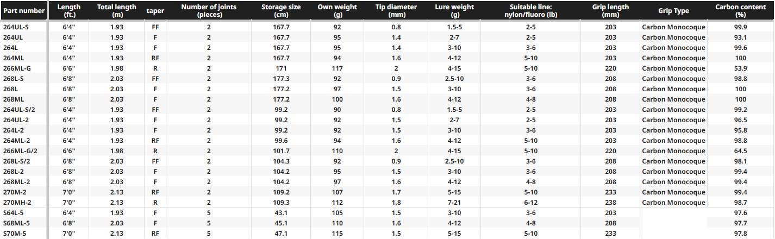Select the Length (ft.) column header
Image resolution: width=775 pixels, height=239 pixels.
pyautogui.click(x=69, y=11)
